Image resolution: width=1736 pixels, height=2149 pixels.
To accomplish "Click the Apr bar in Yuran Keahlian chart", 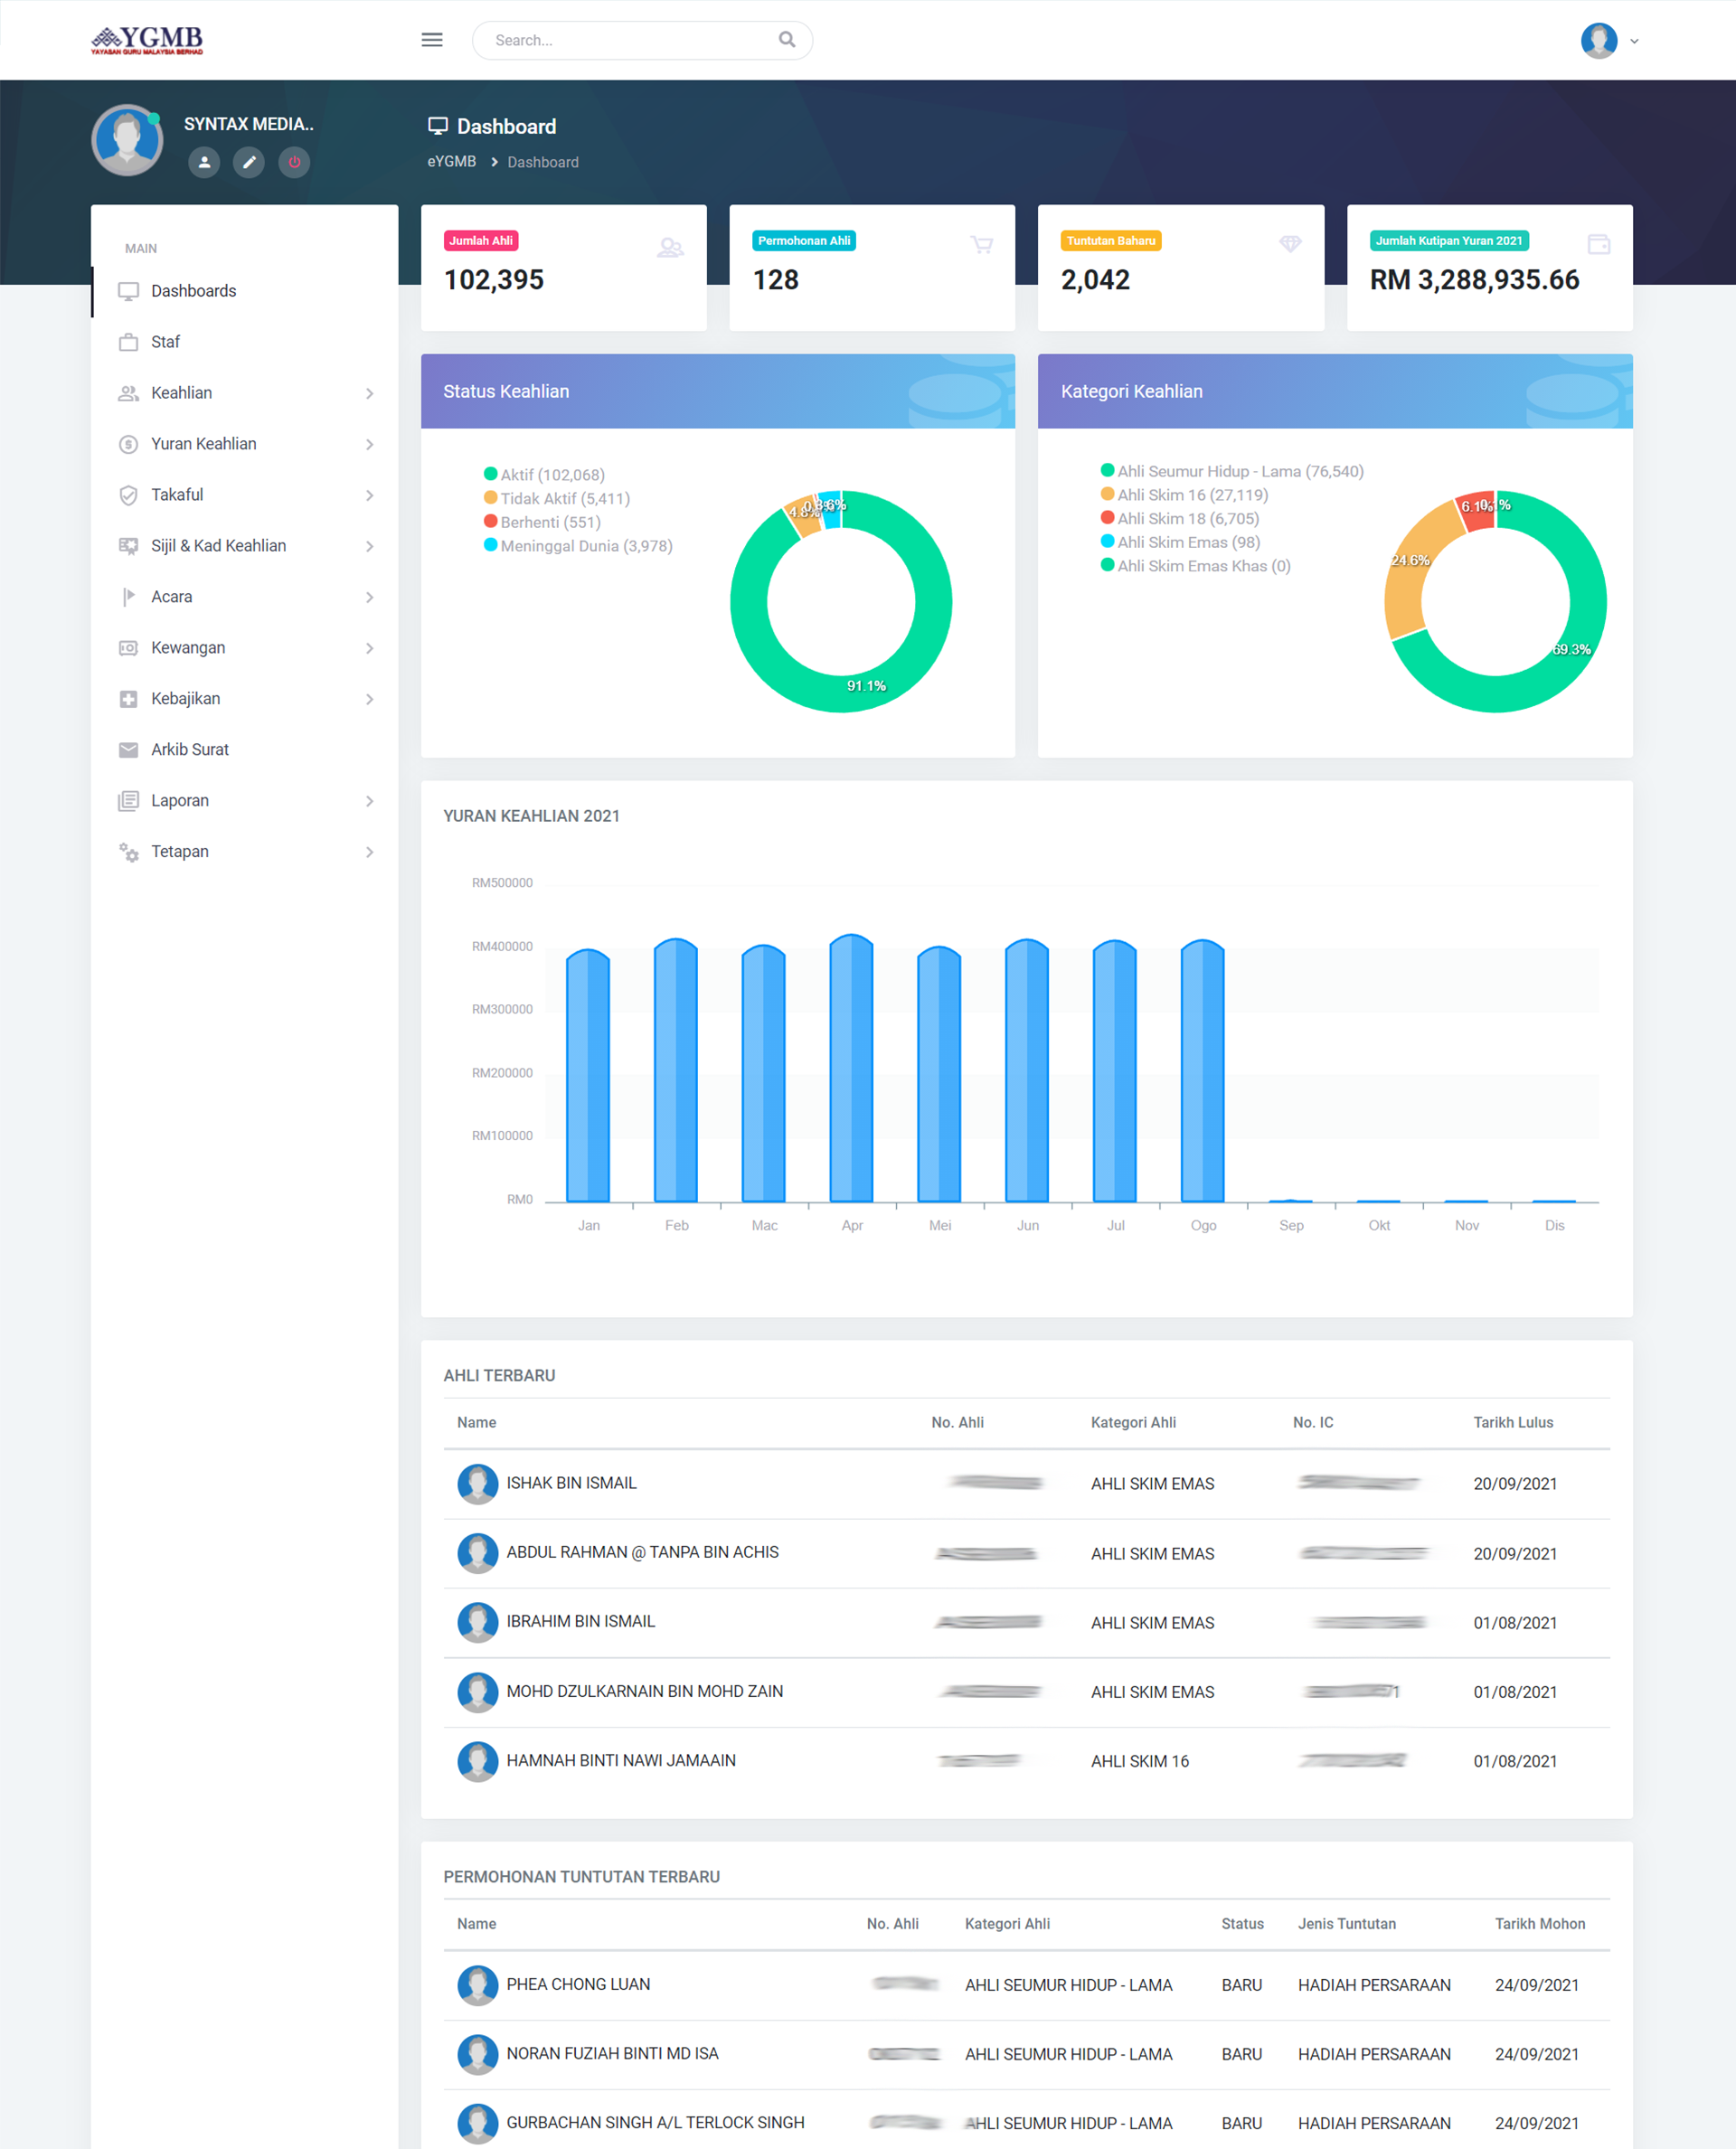I will point(852,1068).
